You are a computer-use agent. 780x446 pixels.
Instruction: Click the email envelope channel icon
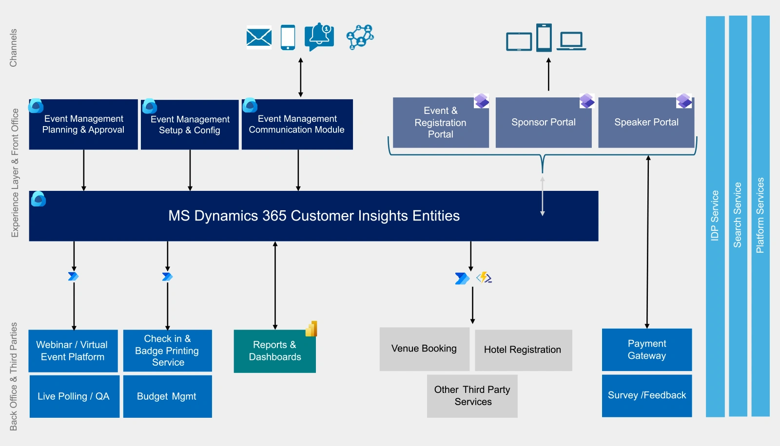(x=259, y=37)
